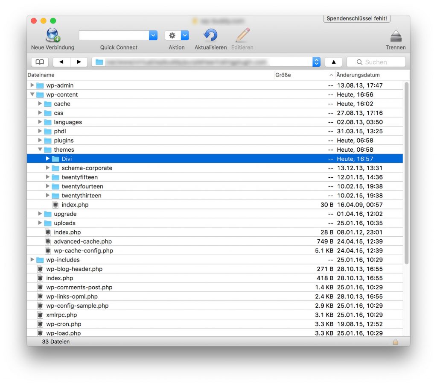Click the vertical scrollbar in file list
The width and height of the screenshot is (437, 385).
tap(406, 171)
